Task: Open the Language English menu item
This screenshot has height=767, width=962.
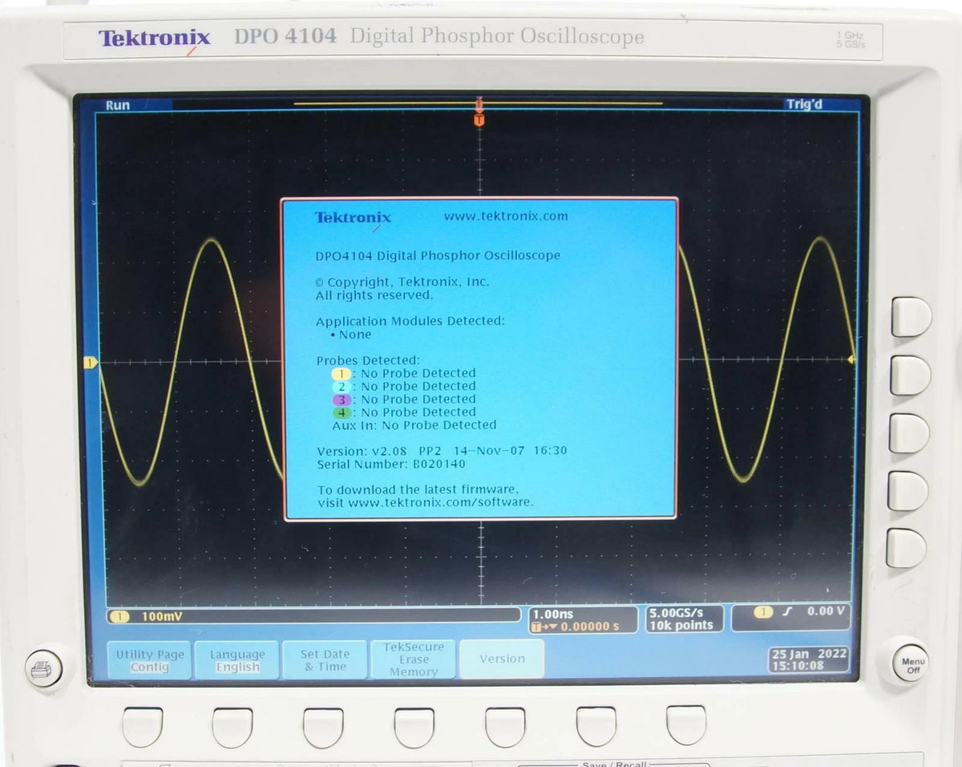Action: click(x=237, y=660)
